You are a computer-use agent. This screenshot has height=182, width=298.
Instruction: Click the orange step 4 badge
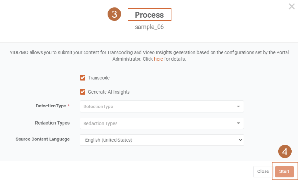click(x=285, y=151)
